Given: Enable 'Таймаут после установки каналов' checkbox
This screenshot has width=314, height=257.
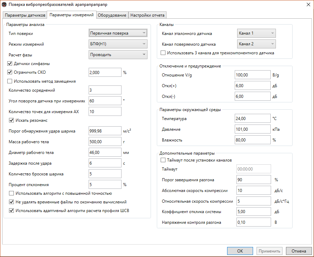Looking at the screenshot, I should pos(163,160).
